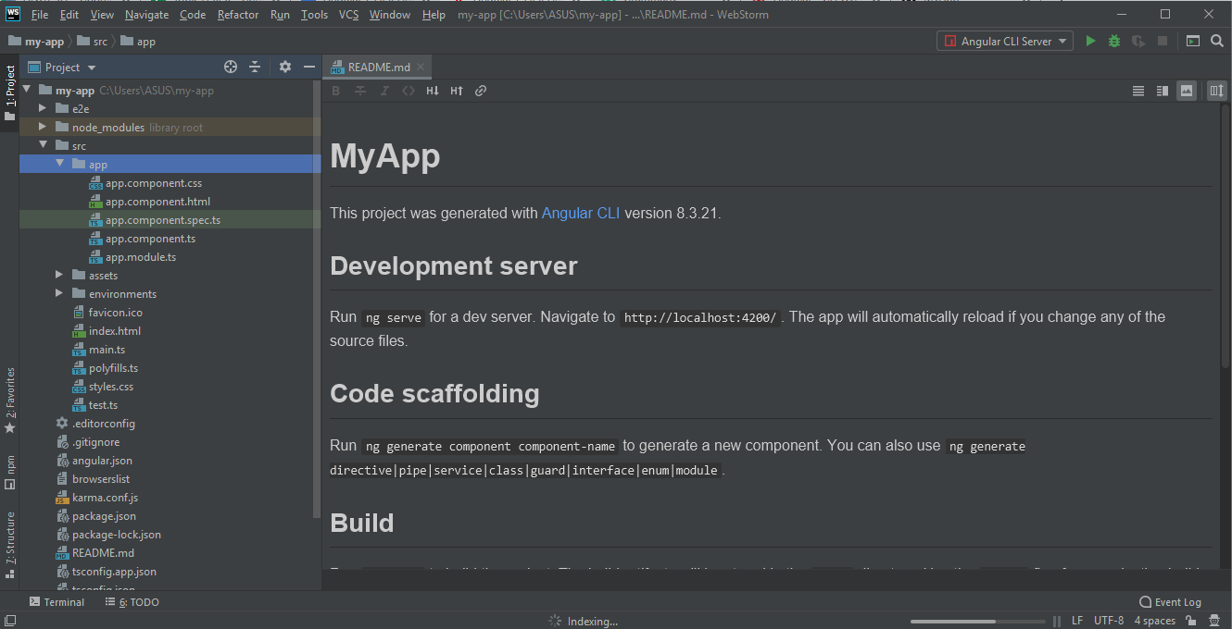1232x629 pixels.
Task: Open Project panel settings gear
Action: [285, 67]
